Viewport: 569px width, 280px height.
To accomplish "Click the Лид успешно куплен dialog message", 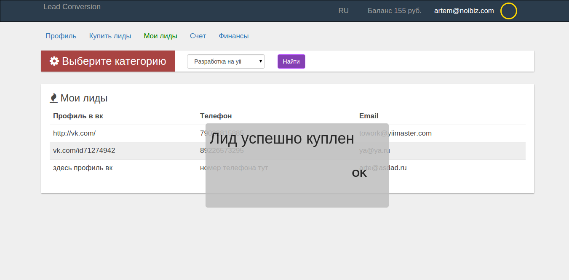I will [282, 139].
